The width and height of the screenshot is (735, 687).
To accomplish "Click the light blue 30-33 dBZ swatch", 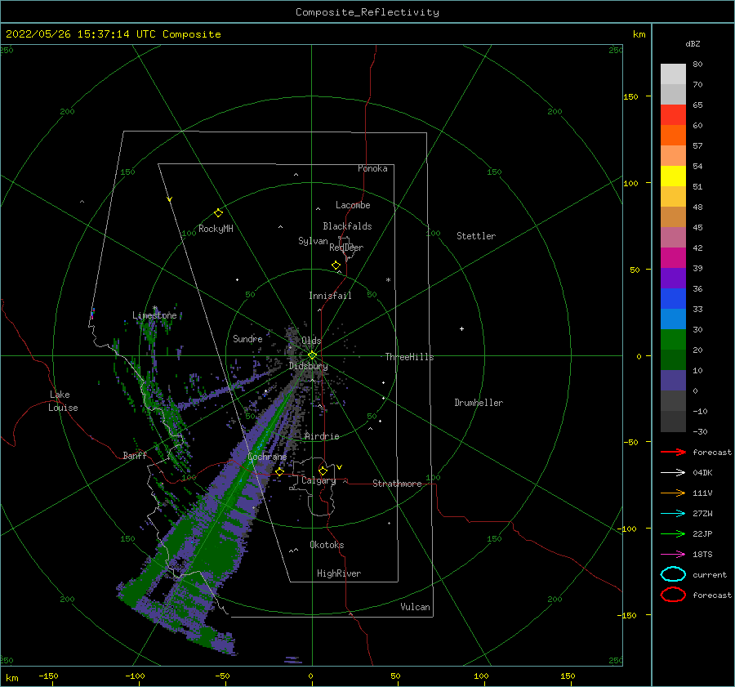I will (673, 319).
